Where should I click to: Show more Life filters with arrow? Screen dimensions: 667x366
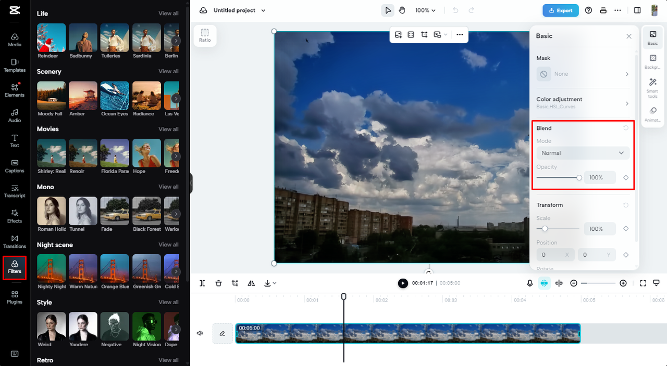(x=177, y=41)
